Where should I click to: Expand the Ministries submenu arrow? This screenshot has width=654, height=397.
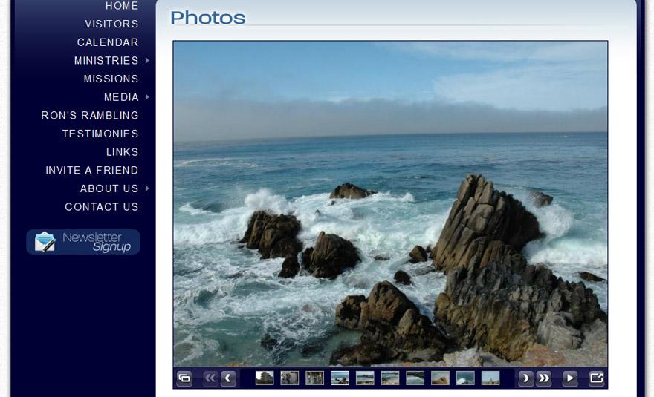point(147,60)
